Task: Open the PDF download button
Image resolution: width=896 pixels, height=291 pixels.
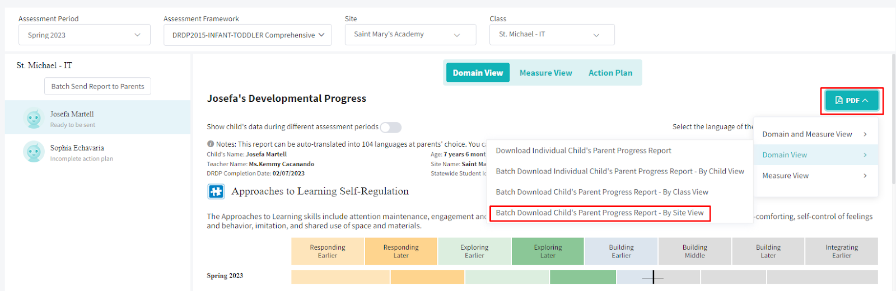Action: click(851, 101)
